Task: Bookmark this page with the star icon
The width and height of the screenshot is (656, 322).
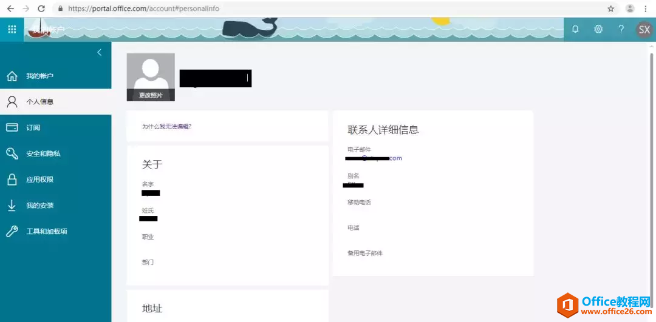Action: point(611,8)
